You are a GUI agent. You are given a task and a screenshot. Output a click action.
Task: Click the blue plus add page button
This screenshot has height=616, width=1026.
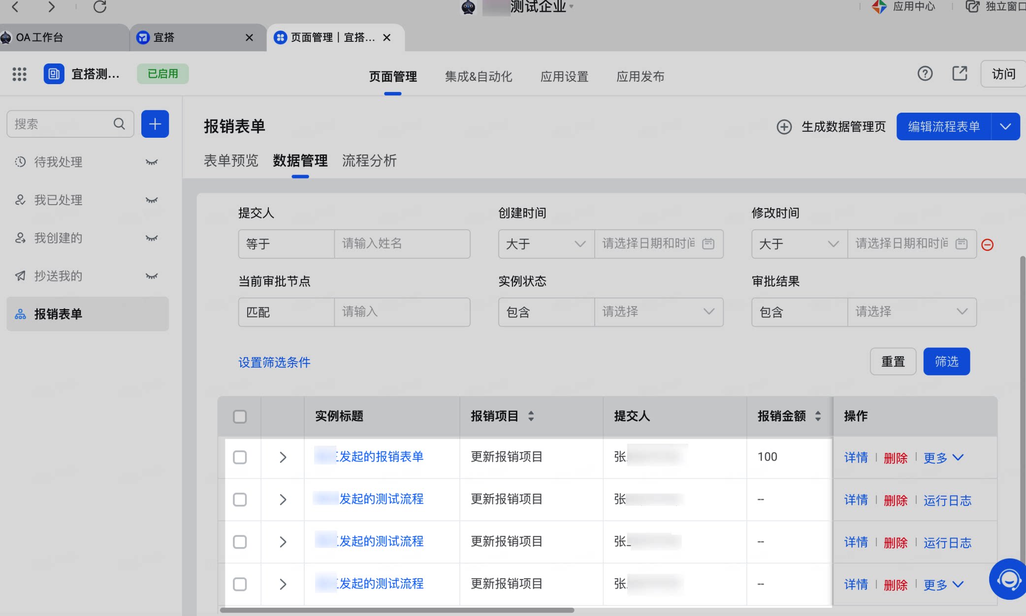(x=155, y=124)
